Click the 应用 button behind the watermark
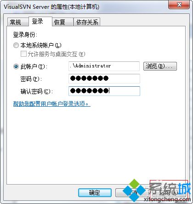The width and height of the screenshot is (193, 204). (x=169, y=192)
